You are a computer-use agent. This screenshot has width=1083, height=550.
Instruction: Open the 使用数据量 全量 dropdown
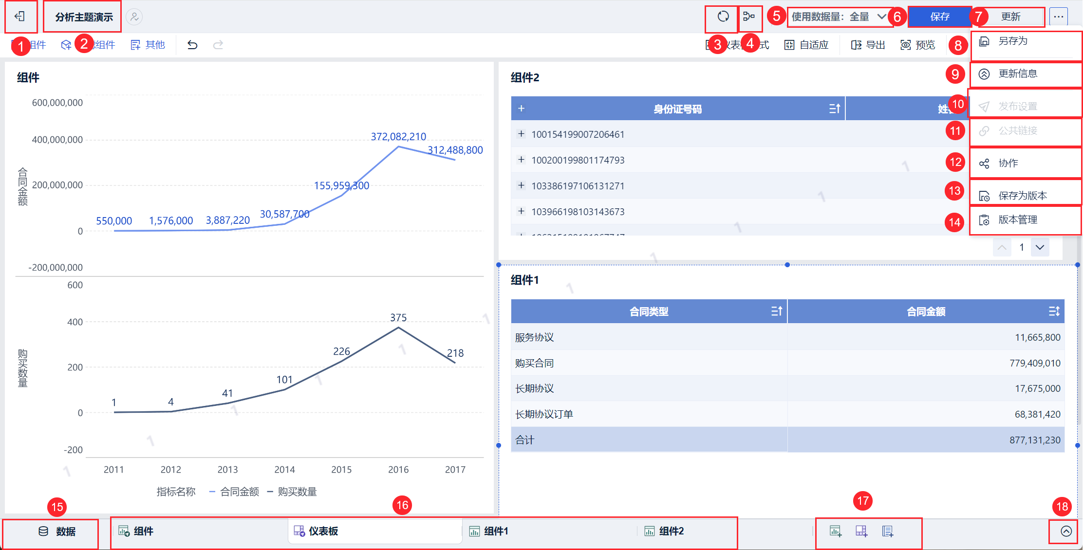(839, 17)
